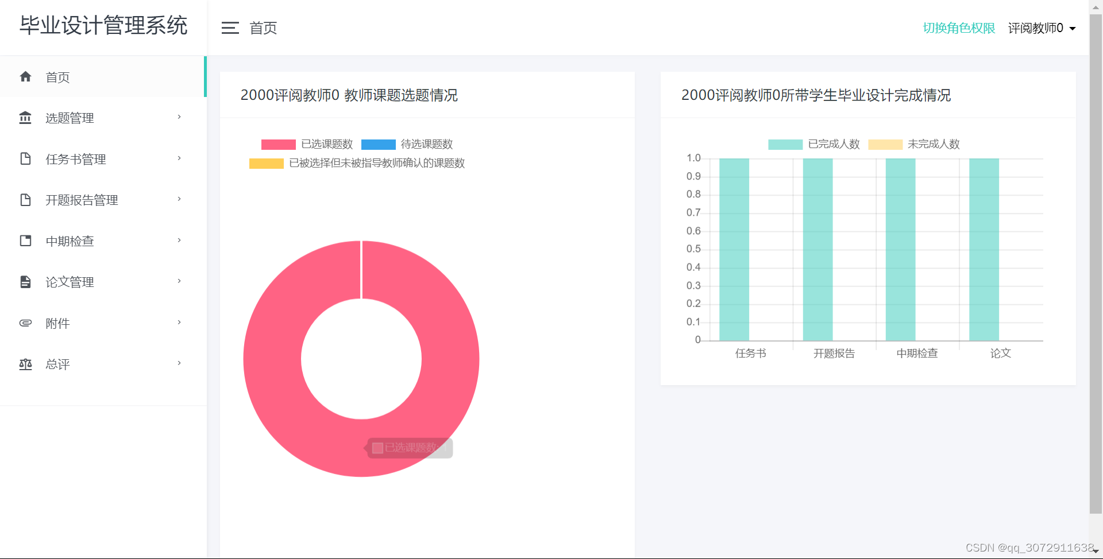Click the 已完成人数 legend label
Viewport: 1103px width, 559px height.
834,145
